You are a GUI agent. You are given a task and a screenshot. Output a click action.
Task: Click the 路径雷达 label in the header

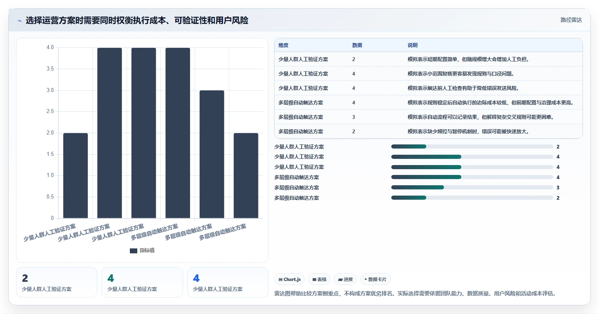point(571,20)
